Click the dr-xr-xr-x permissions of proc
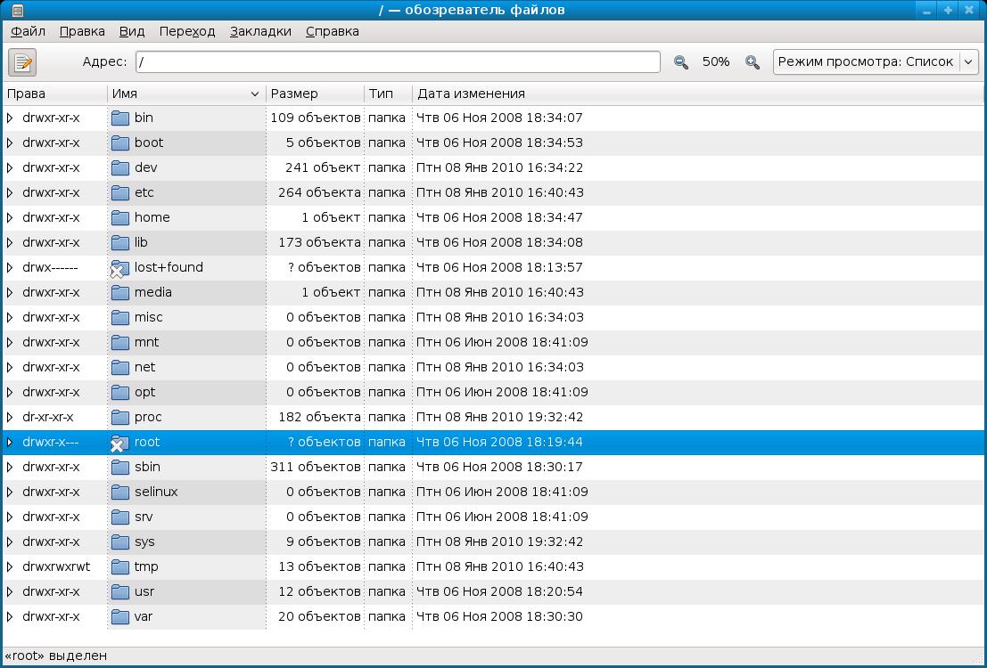This screenshot has width=987, height=668. [x=48, y=417]
